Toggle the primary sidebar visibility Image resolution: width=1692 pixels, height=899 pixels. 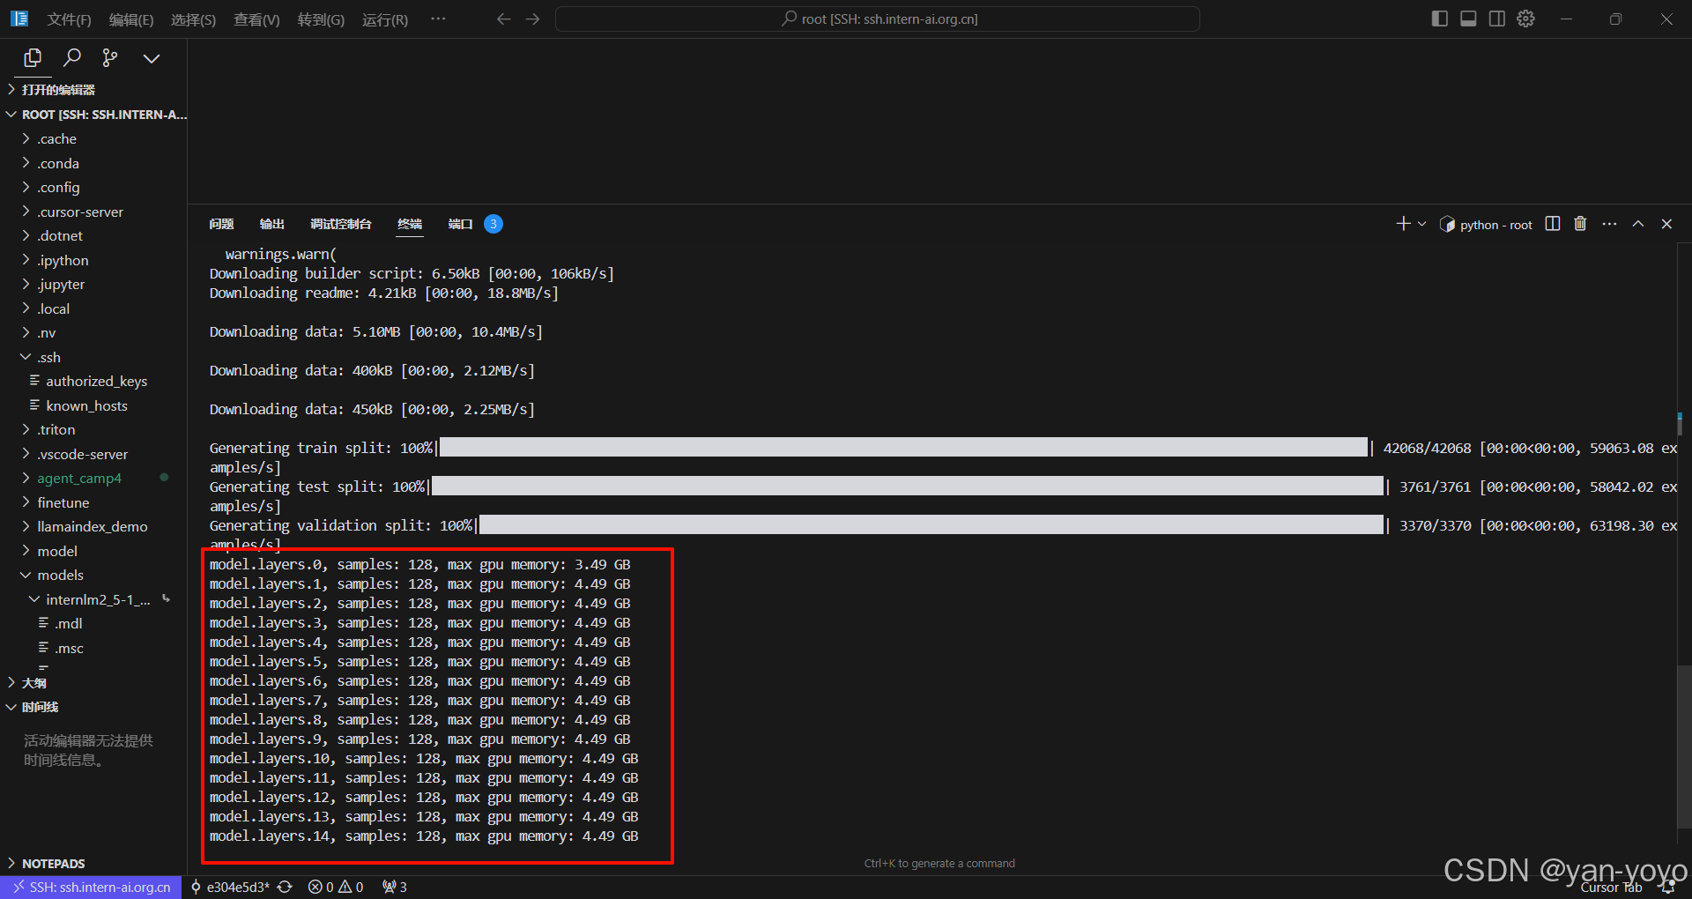(1439, 18)
